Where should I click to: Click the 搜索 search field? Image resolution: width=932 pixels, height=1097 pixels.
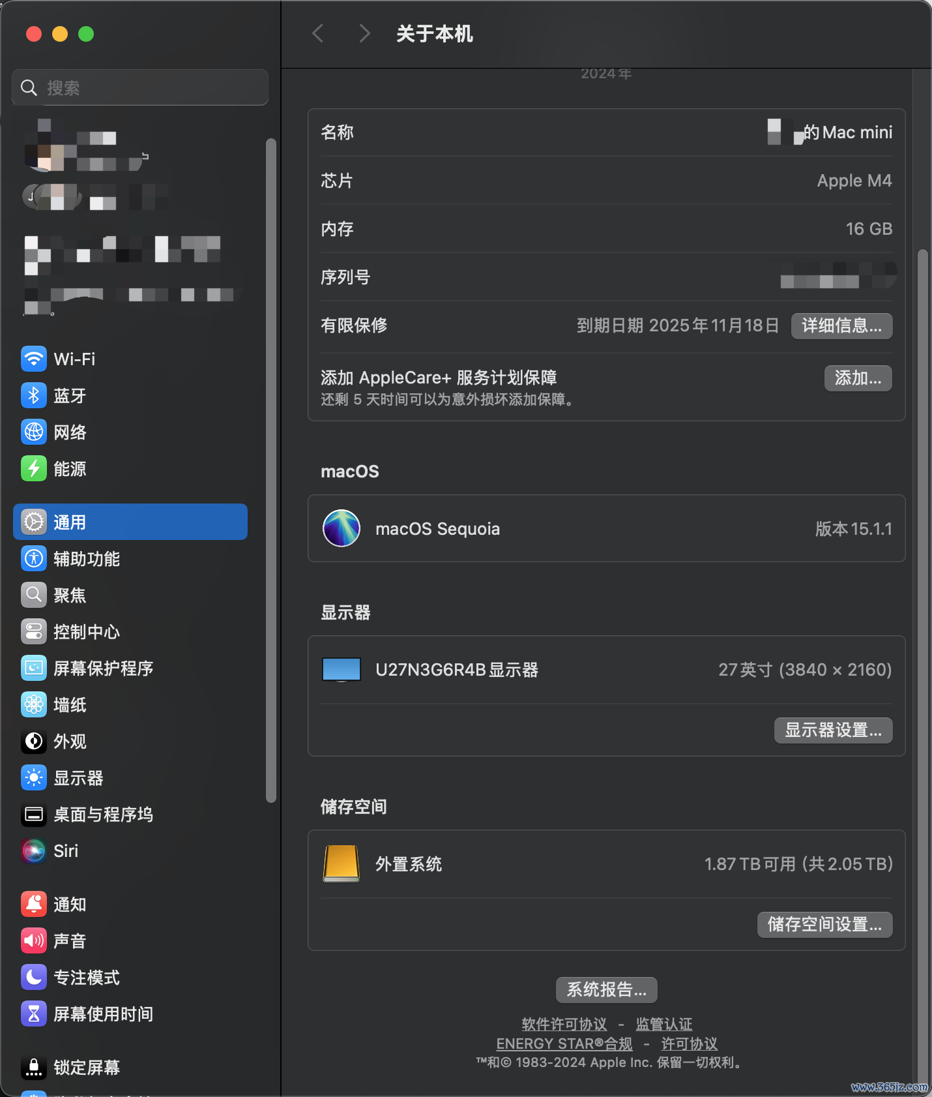click(x=140, y=87)
